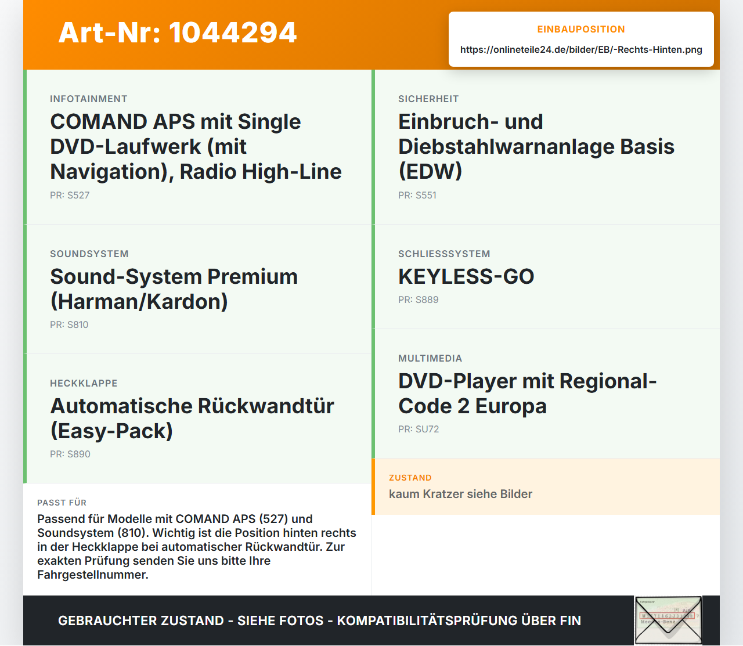
Task: Click the COMAND APS mit Single DVD-Laufwerk title
Action: [196, 146]
